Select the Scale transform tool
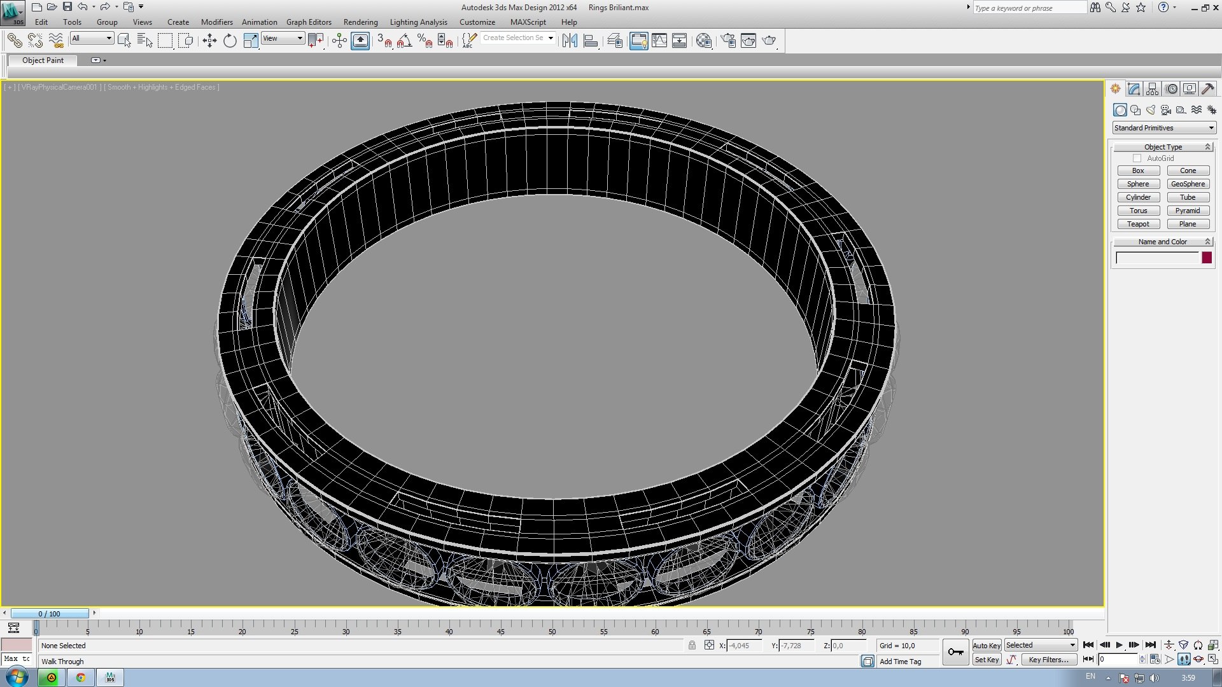The height and width of the screenshot is (687, 1222). [x=251, y=41]
